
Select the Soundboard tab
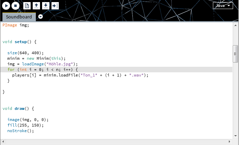[19, 17]
